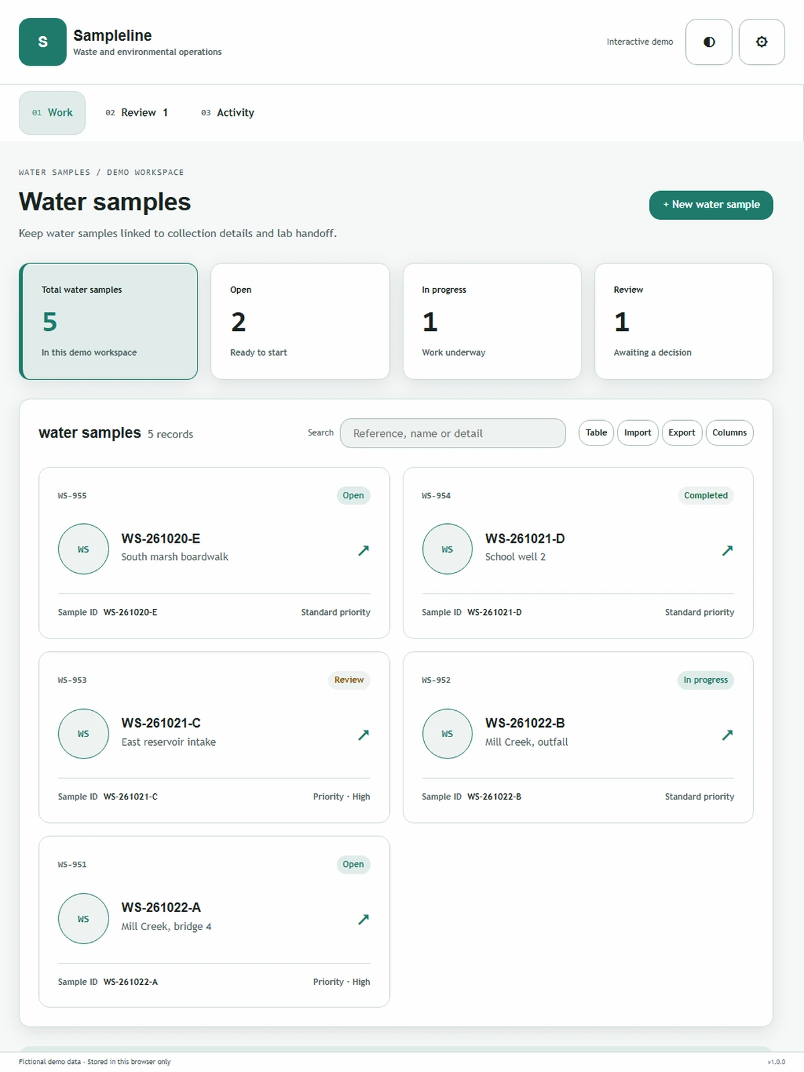Click the 'Mill Creek, bridge 4' text
The width and height of the screenshot is (804, 1072).
[x=166, y=926]
